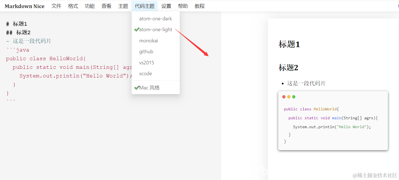Choose the github code theme
The width and height of the screenshot is (399, 180).
(x=146, y=51)
